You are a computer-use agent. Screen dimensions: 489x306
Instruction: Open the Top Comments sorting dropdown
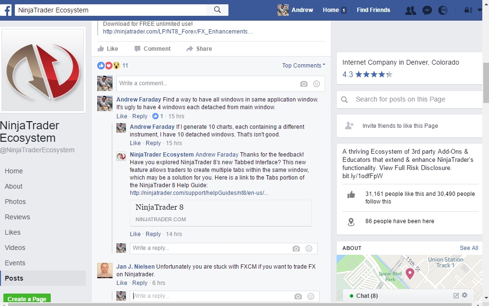pos(304,66)
